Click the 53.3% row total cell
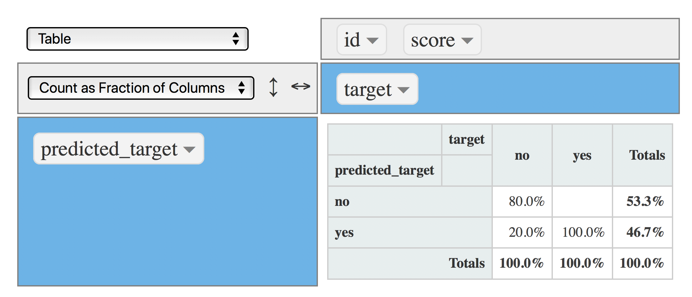692x297 pixels. (x=645, y=202)
